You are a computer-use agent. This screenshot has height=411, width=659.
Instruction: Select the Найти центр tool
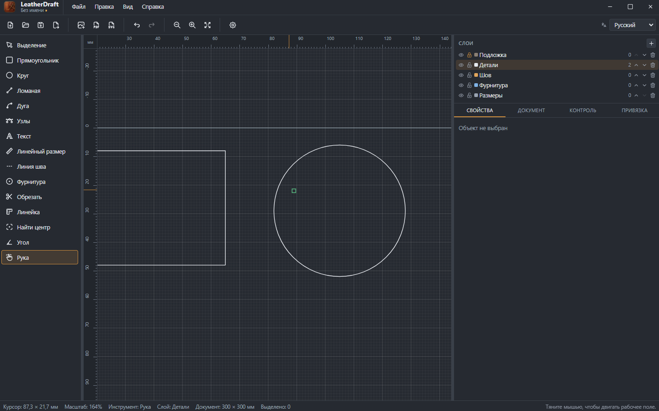(40, 227)
